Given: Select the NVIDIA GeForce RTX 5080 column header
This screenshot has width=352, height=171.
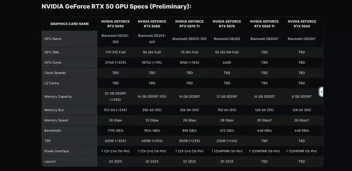Looking at the screenshot, I should pos(152,24).
